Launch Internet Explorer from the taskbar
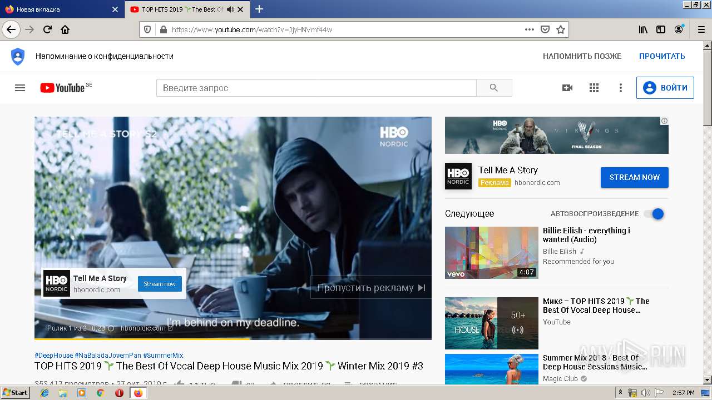This screenshot has height=400, width=712. pos(44,393)
